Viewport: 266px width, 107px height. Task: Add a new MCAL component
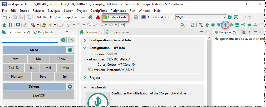click(x=70, y=50)
